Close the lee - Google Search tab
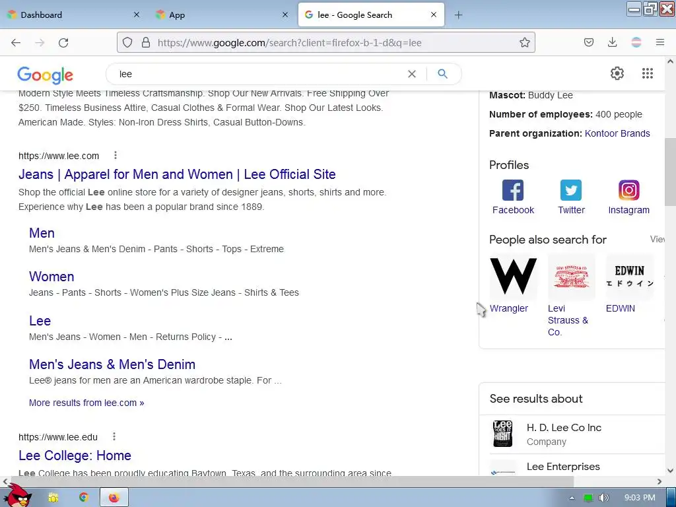This screenshot has width=676, height=507. click(434, 15)
